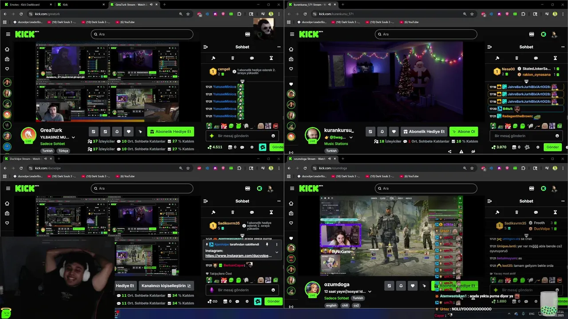Open ENG language indicator in Windows taskbar

(532, 314)
